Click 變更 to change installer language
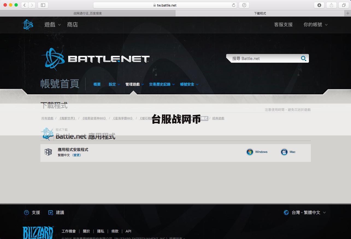 [x=76, y=155]
